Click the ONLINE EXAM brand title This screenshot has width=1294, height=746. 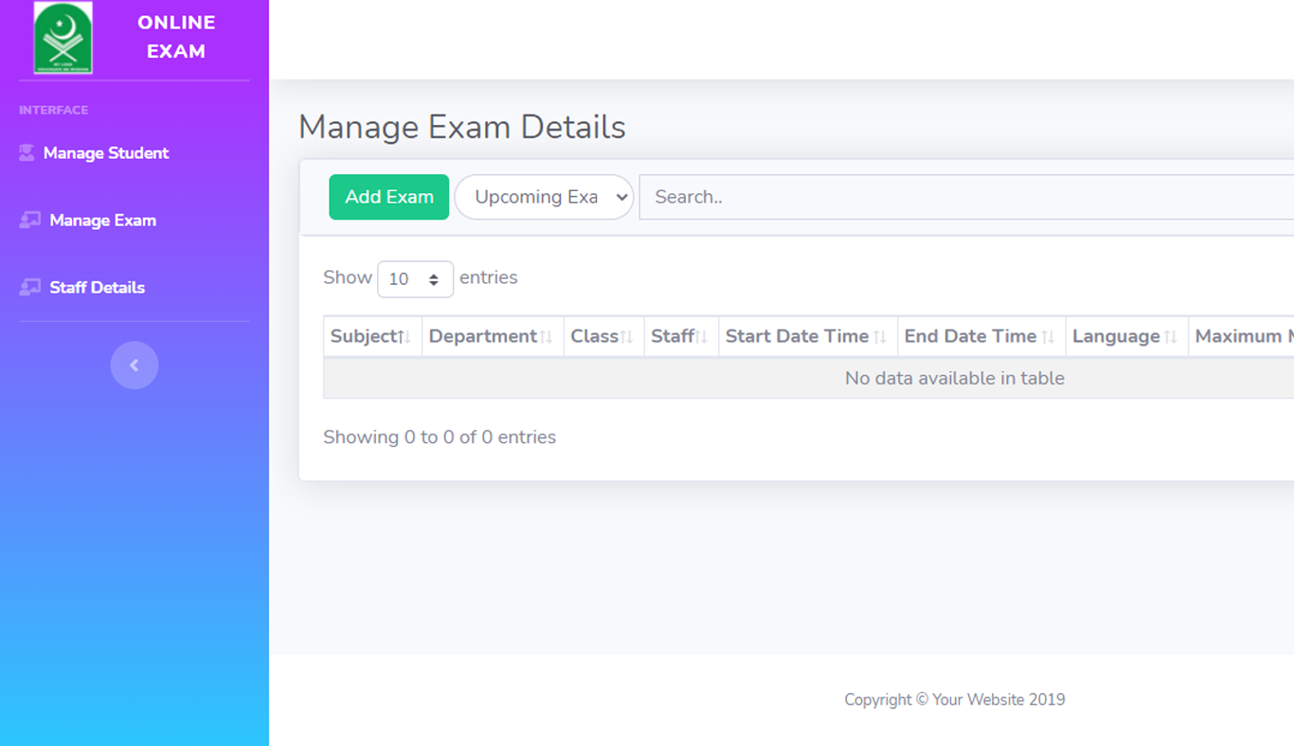pyautogui.click(x=176, y=37)
